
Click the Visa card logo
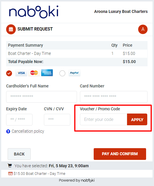(x=21, y=73)
